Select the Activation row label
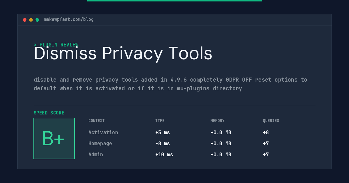This screenshot has height=183, width=349. tap(103, 132)
